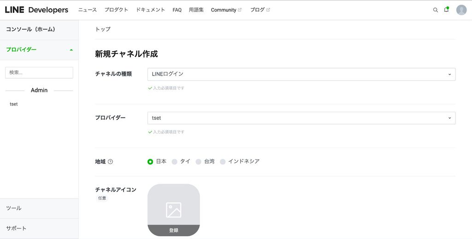Select the 日本 region radio button
Screen dimensions: 472x239
[150, 162]
